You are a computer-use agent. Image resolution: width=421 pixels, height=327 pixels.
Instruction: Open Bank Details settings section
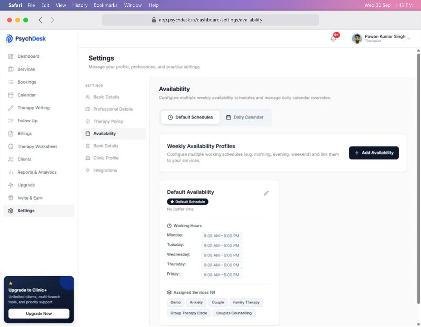pyautogui.click(x=114, y=146)
